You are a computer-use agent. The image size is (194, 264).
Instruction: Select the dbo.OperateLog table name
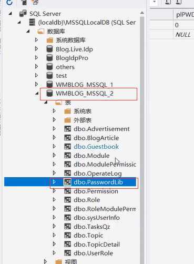pos(98,174)
